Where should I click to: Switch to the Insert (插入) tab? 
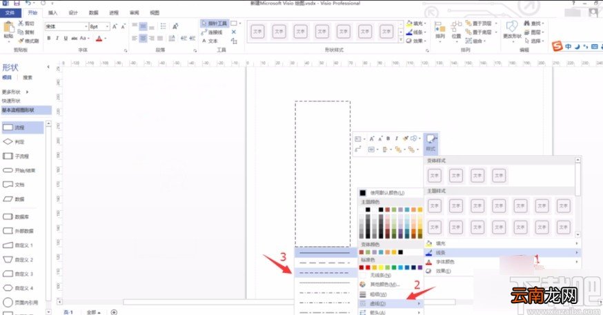point(52,12)
